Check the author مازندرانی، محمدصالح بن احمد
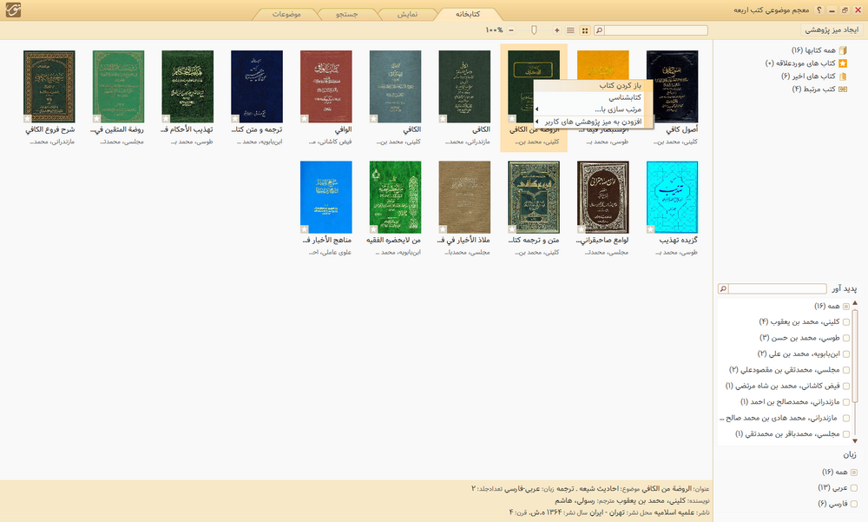This screenshot has width=868, height=522. coord(845,402)
